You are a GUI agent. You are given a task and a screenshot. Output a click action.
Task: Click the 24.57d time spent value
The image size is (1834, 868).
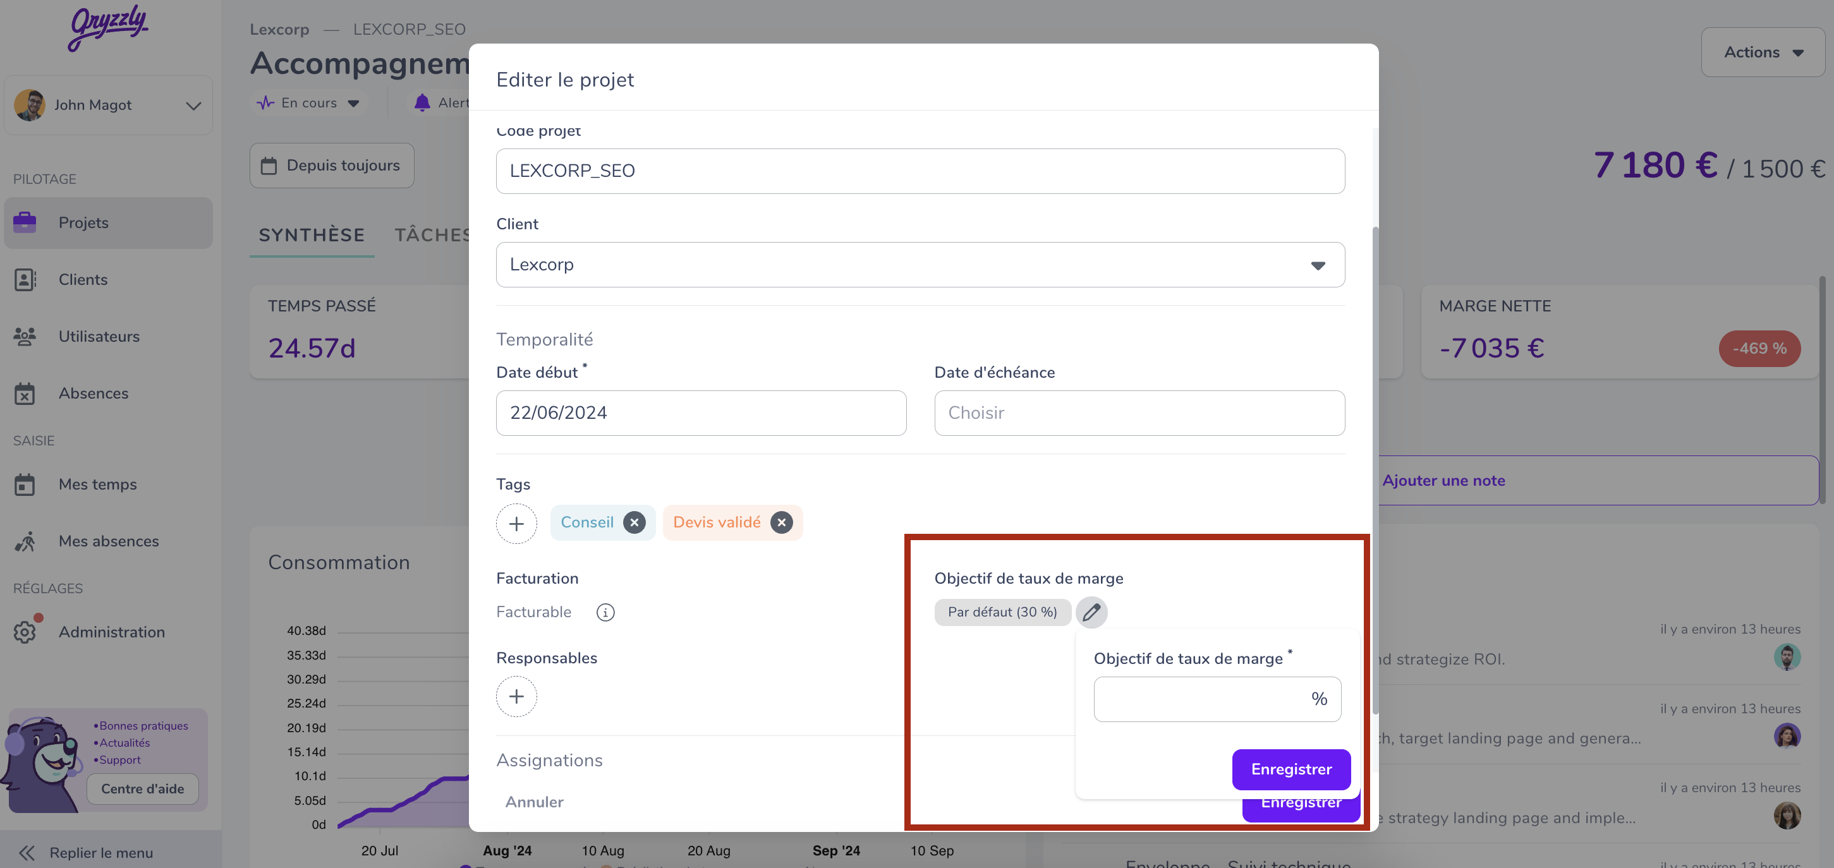[x=311, y=349]
